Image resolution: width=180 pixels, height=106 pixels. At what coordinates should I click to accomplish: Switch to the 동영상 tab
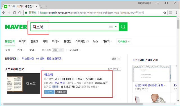(67, 41)
